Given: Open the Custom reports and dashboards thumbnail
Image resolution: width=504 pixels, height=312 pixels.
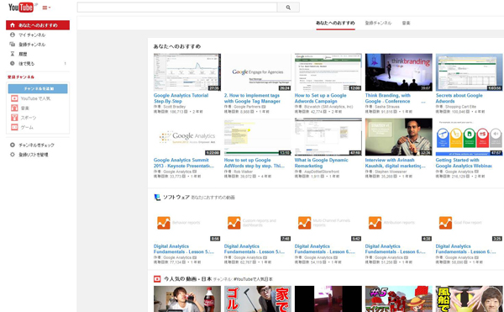Looking at the screenshot, I should (258, 223).
